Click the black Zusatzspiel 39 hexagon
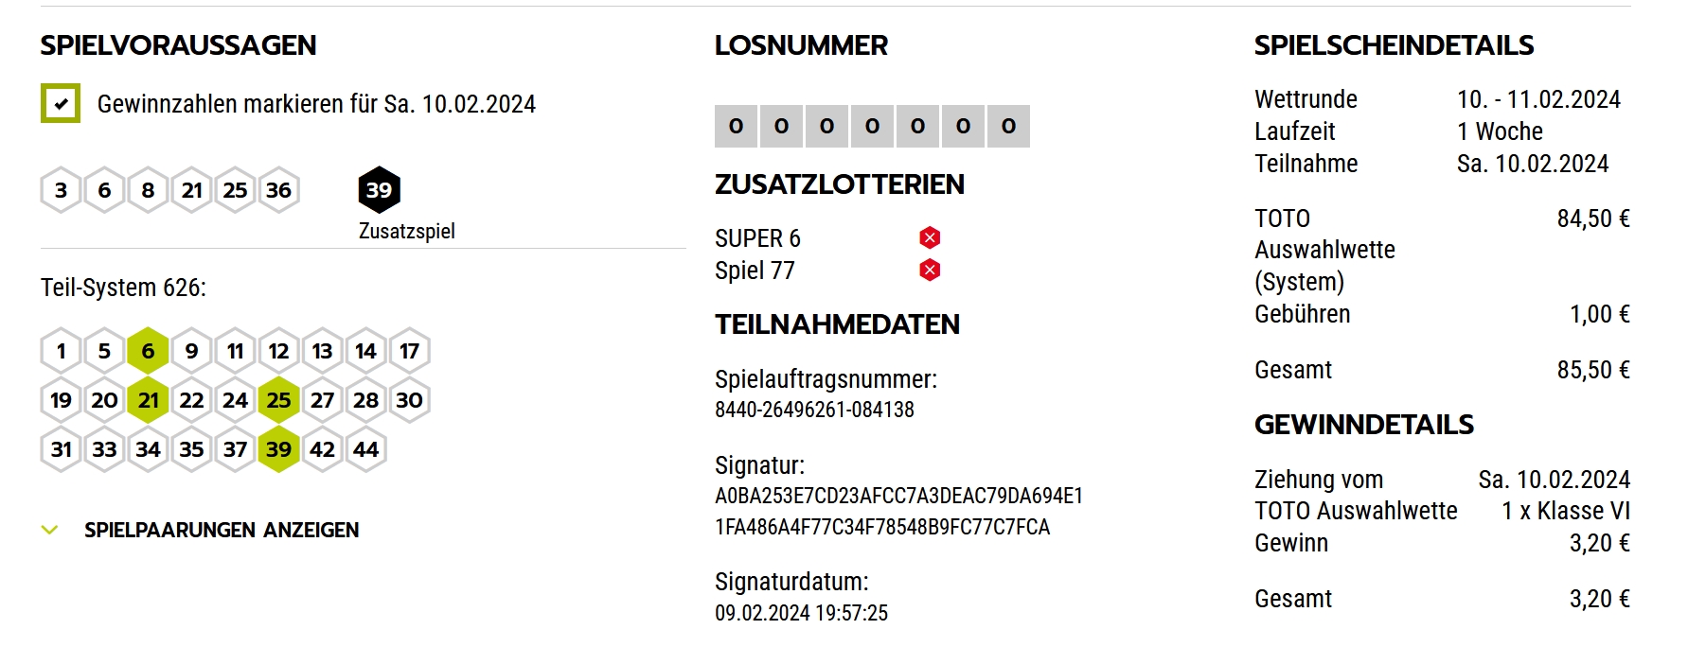 click(x=379, y=190)
